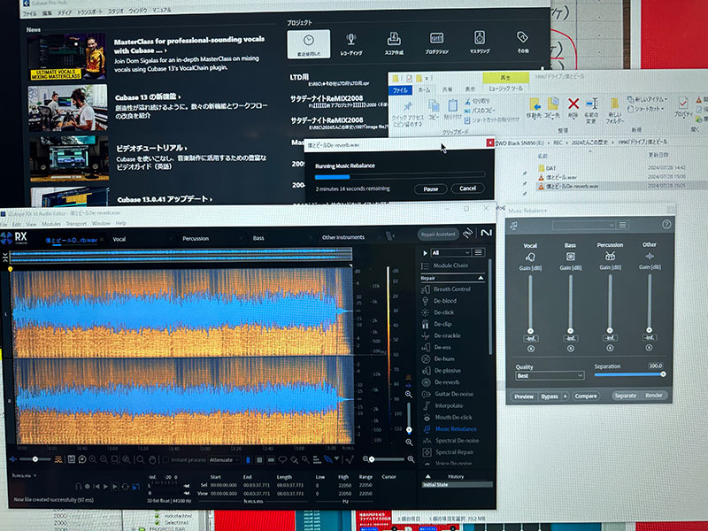This screenshot has width=708, height=531.
Task: Click the Separate button in Music Rebalance
Action: [626, 396]
